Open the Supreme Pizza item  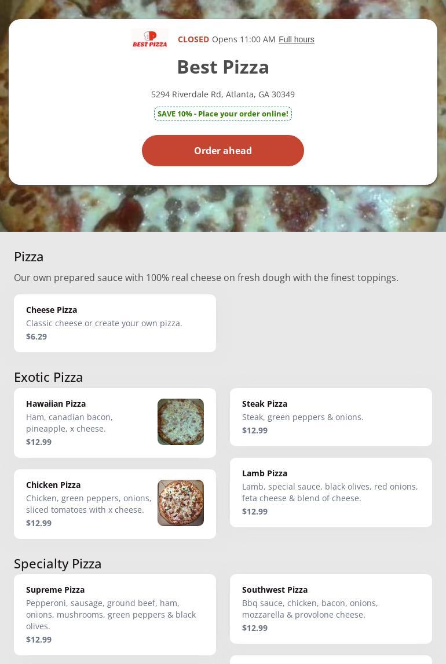coord(115,615)
